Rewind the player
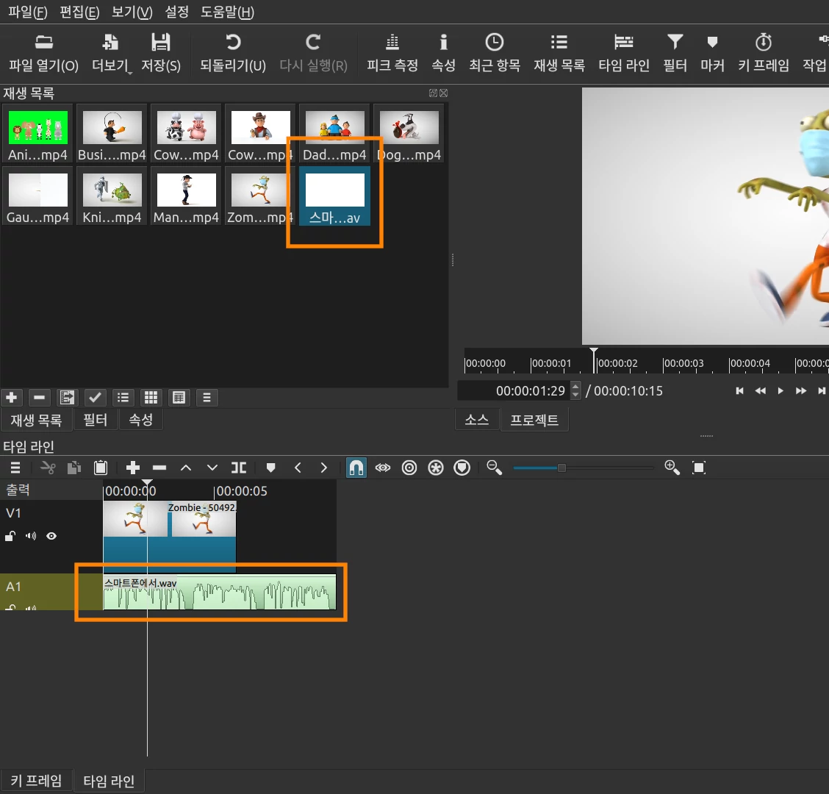 pyautogui.click(x=760, y=391)
